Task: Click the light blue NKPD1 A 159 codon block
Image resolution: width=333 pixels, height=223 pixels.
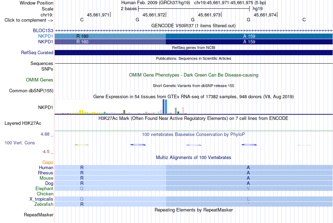Action: pos(249,36)
